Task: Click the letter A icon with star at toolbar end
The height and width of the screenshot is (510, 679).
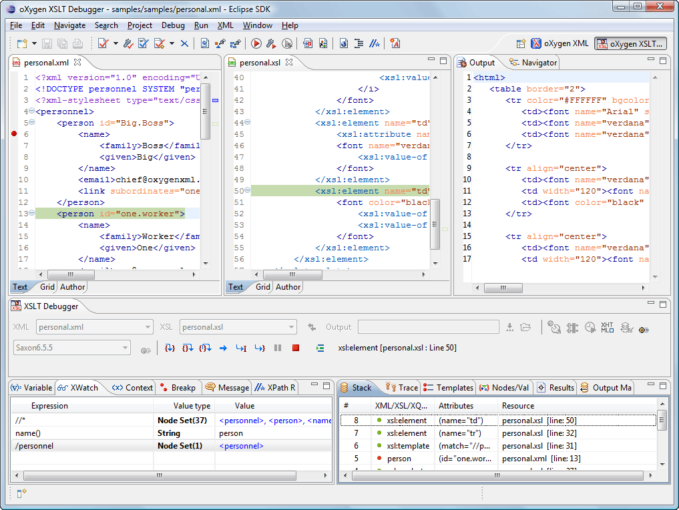Action: (395, 43)
